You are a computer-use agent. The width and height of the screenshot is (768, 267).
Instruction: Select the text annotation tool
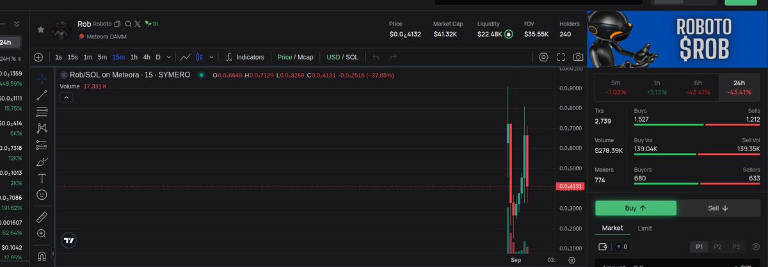click(42, 177)
